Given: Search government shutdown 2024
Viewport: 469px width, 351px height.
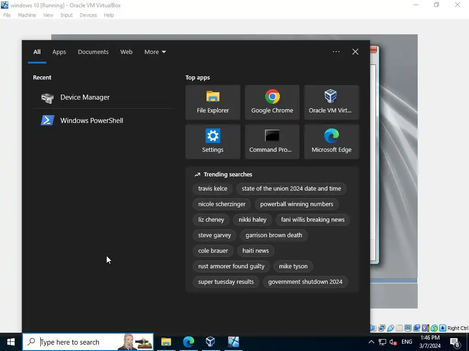Looking at the screenshot, I should click(x=305, y=282).
